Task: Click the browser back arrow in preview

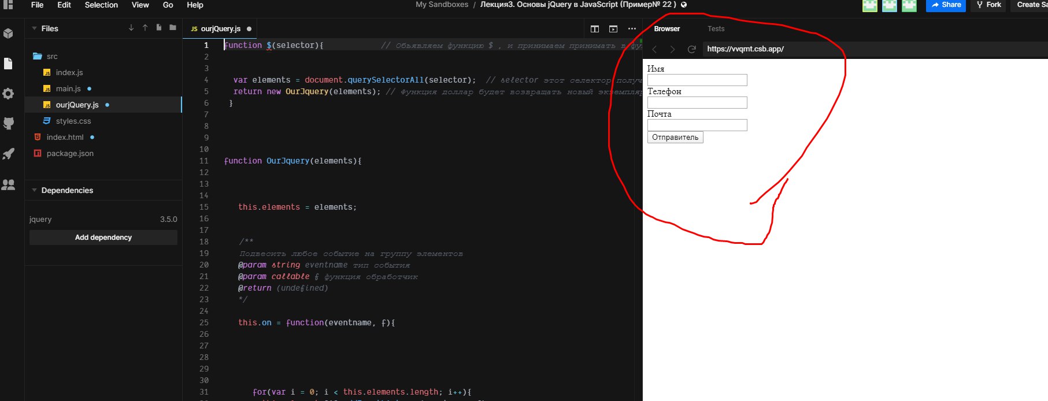Action: pyautogui.click(x=654, y=49)
